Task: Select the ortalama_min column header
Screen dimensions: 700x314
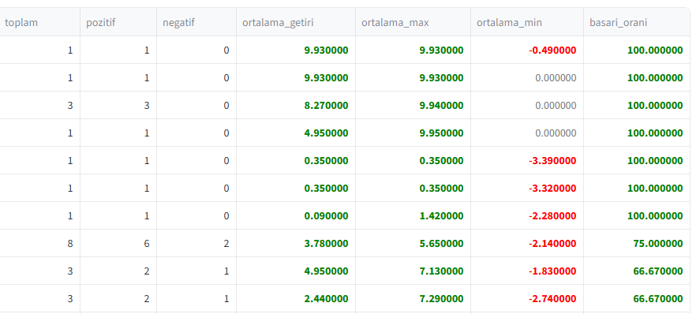Action: 527,22
